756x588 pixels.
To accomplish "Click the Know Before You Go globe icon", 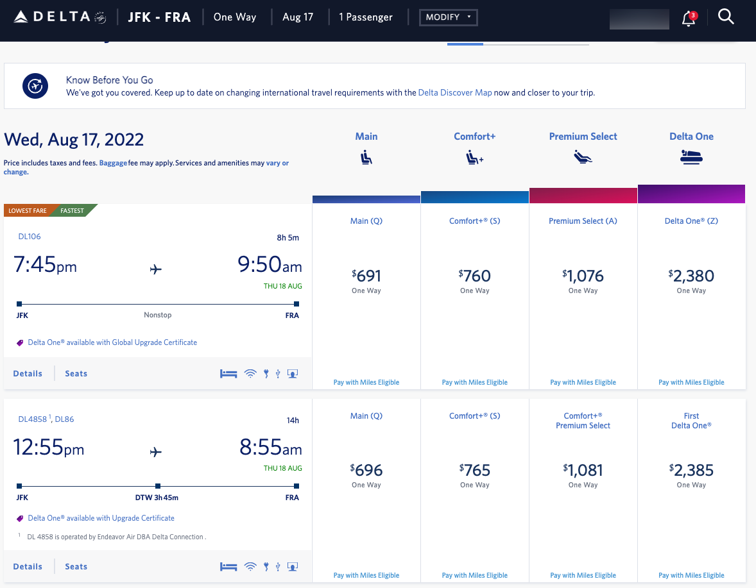I will (x=35, y=85).
